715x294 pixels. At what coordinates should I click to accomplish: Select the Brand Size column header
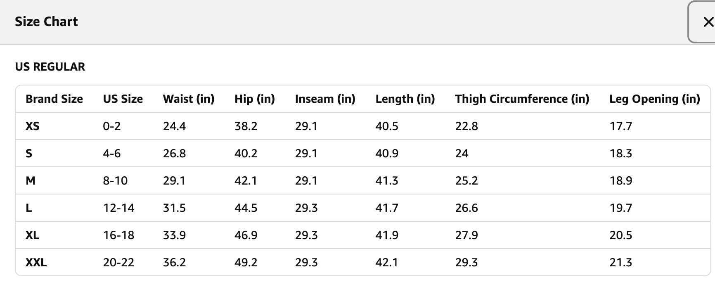(x=54, y=99)
